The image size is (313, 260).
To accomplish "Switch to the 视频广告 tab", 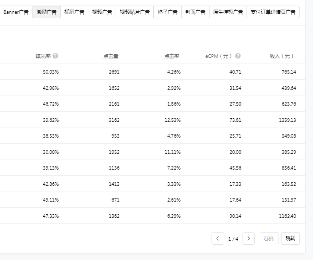I will click(x=102, y=12).
